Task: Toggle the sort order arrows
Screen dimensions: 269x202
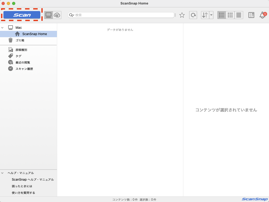Action: (205, 15)
